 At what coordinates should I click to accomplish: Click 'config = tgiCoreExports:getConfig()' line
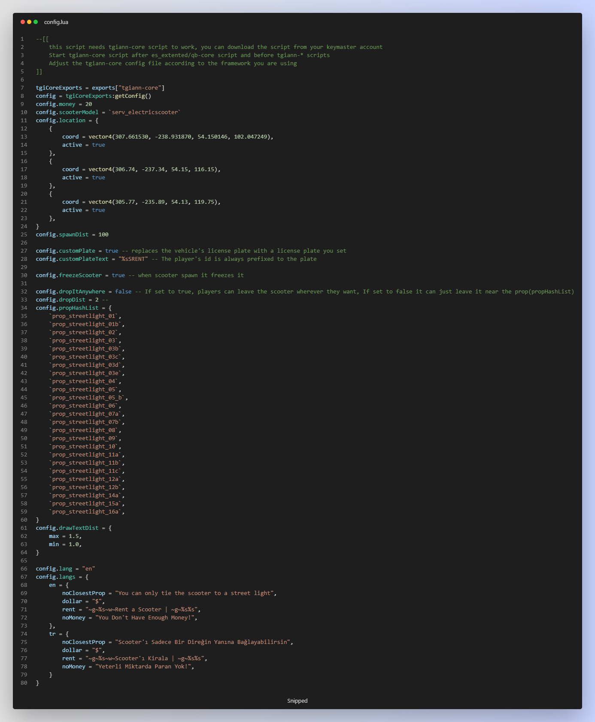point(94,96)
